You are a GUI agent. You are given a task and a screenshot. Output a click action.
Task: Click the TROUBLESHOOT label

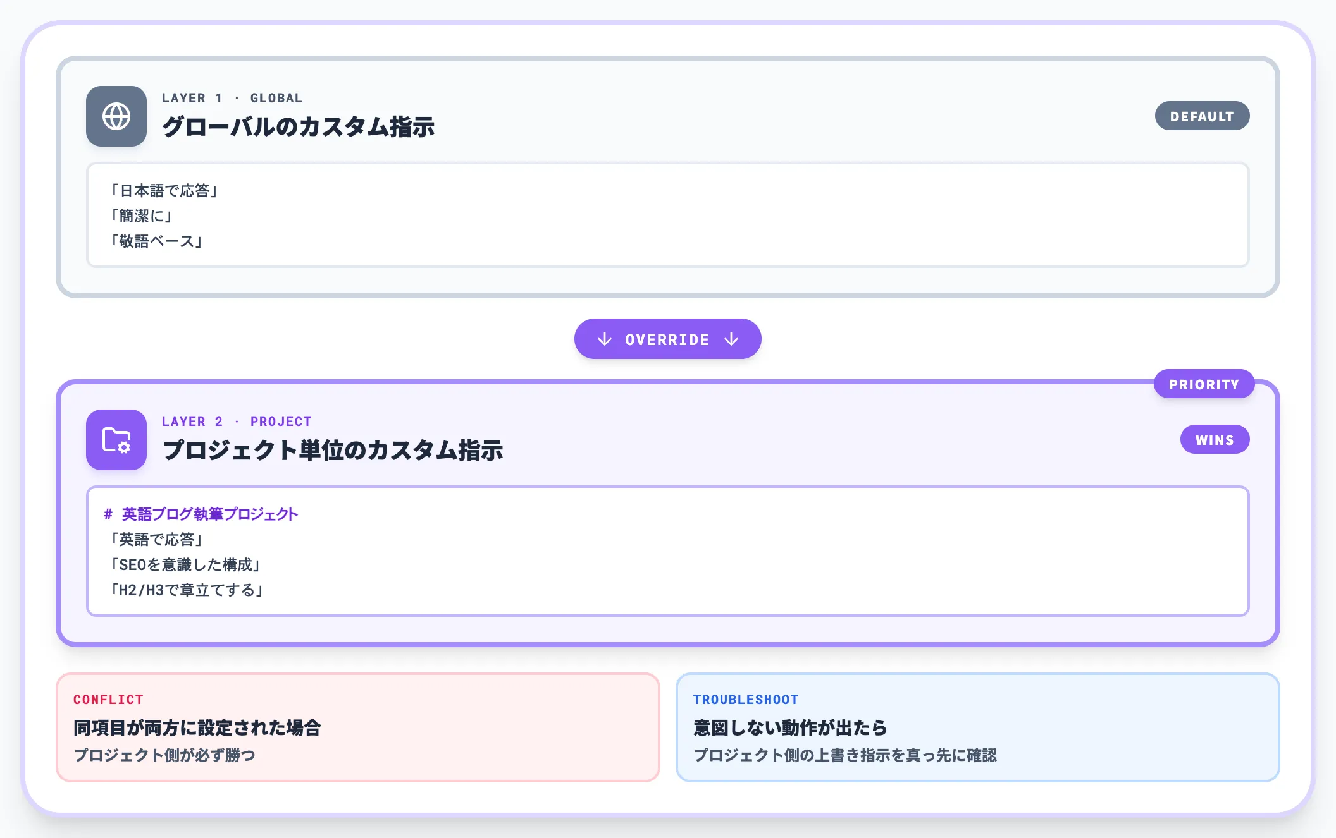pyautogui.click(x=746, y=700)
